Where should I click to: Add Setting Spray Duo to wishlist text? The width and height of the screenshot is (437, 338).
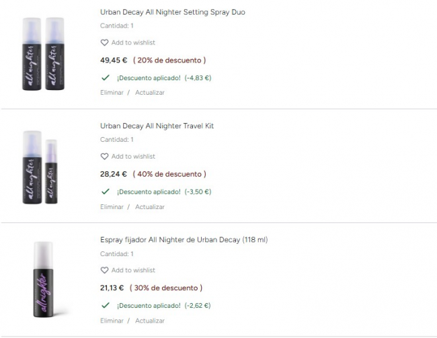point(133,42)
